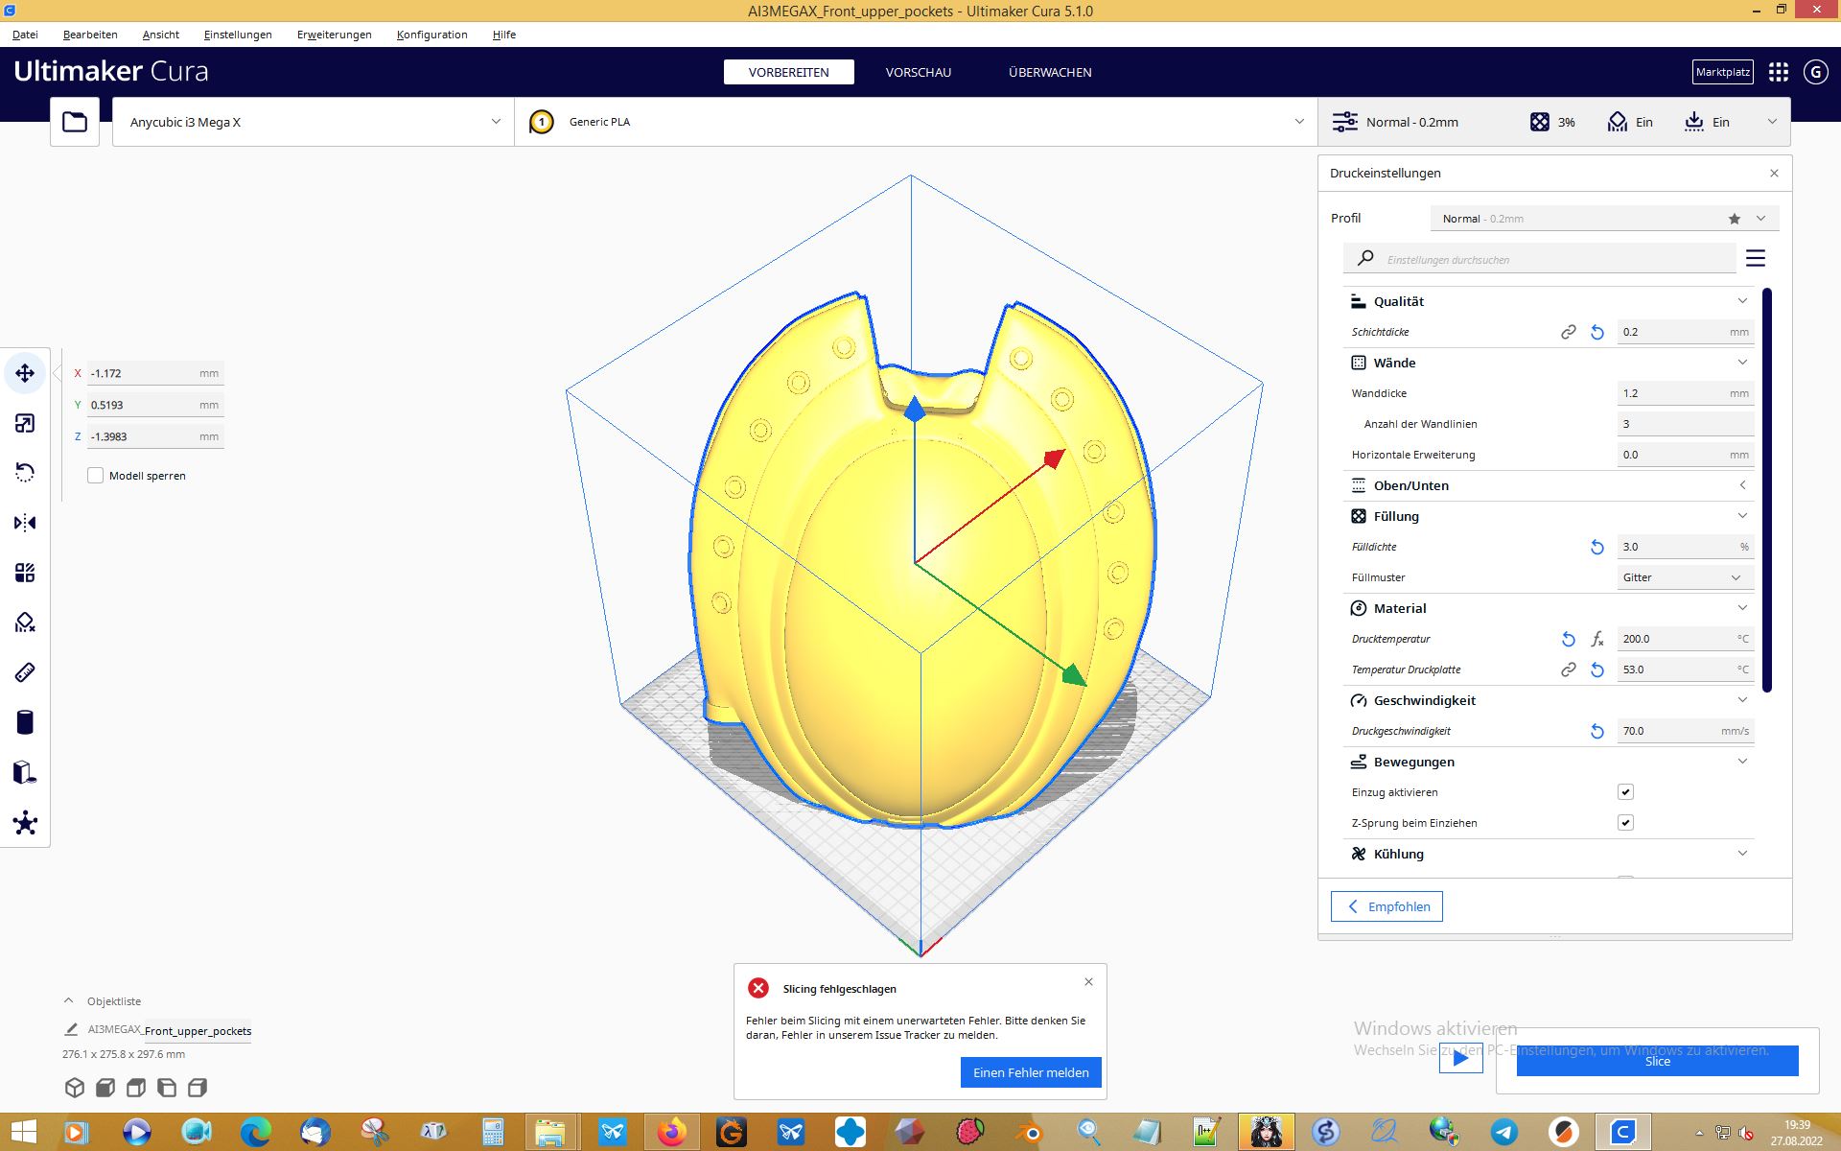Expand the Oben/Unten settings section
This screenshot has width=1841, height=1151.
pos(1549,485)
